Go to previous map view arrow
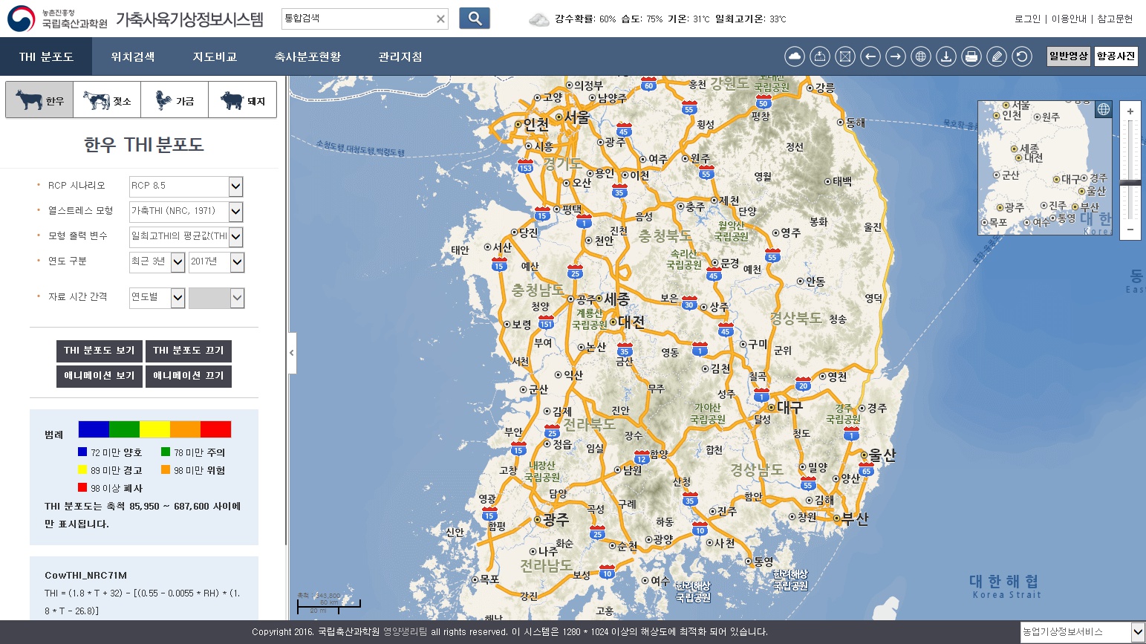1146x644 pixels. [x=870, y=56]
